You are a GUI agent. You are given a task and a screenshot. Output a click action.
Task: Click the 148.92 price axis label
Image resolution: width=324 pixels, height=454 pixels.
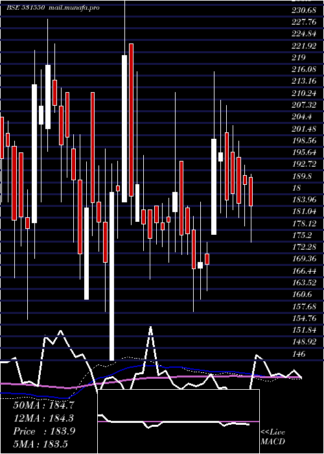coord(304,342)
